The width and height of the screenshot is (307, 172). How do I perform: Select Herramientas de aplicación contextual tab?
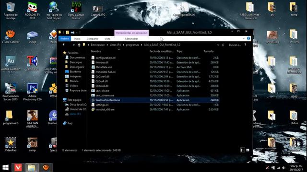131,33
